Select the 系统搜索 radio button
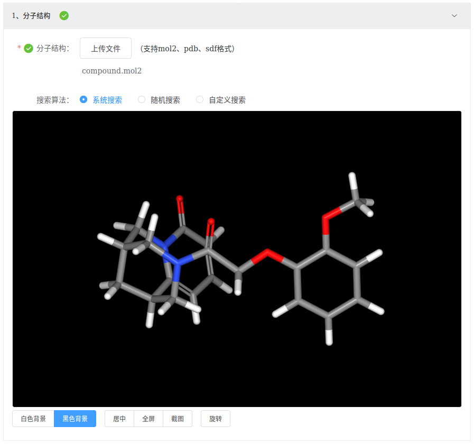 point(83,99)
